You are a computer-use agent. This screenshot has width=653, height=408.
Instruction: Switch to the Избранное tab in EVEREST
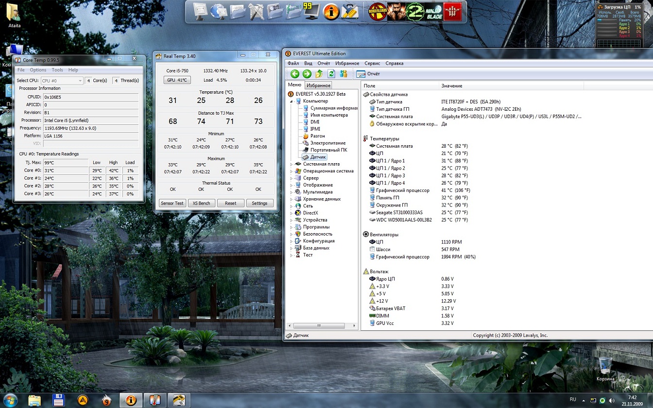[319, 85]
